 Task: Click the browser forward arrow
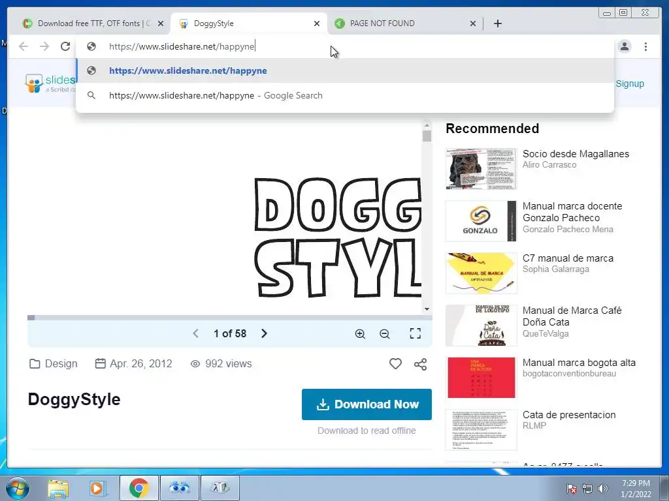tap(44, 46)
